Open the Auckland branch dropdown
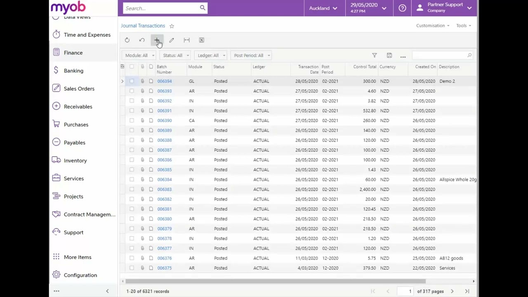 [323, 8]
